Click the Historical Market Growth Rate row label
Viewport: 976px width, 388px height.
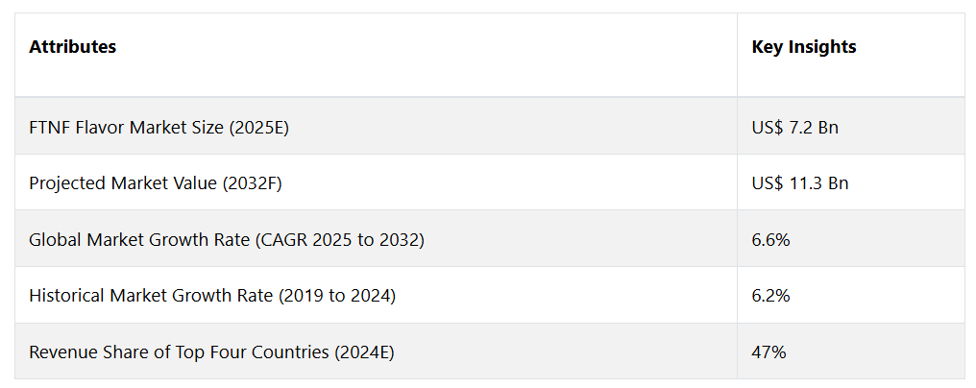(212, 295)
